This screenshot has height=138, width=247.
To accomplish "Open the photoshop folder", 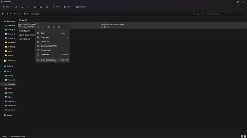I will coord(10,47).
